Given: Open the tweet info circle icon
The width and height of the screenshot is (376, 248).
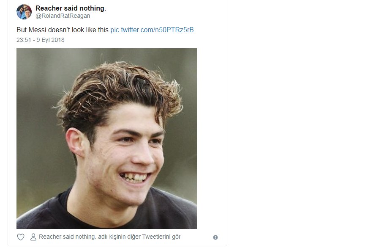Looking at the screenshot, I should point(215,237).
